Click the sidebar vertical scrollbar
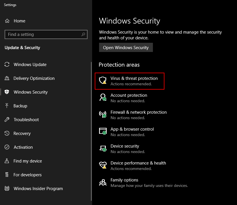Image resolution: width=237 pixels, height=205 pixels. pyautogui.click(x=91, y=131)
